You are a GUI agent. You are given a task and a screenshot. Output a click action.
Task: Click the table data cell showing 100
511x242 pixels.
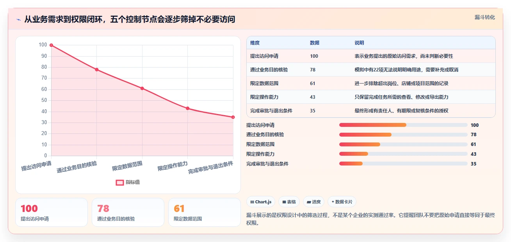tap(314, 56)
